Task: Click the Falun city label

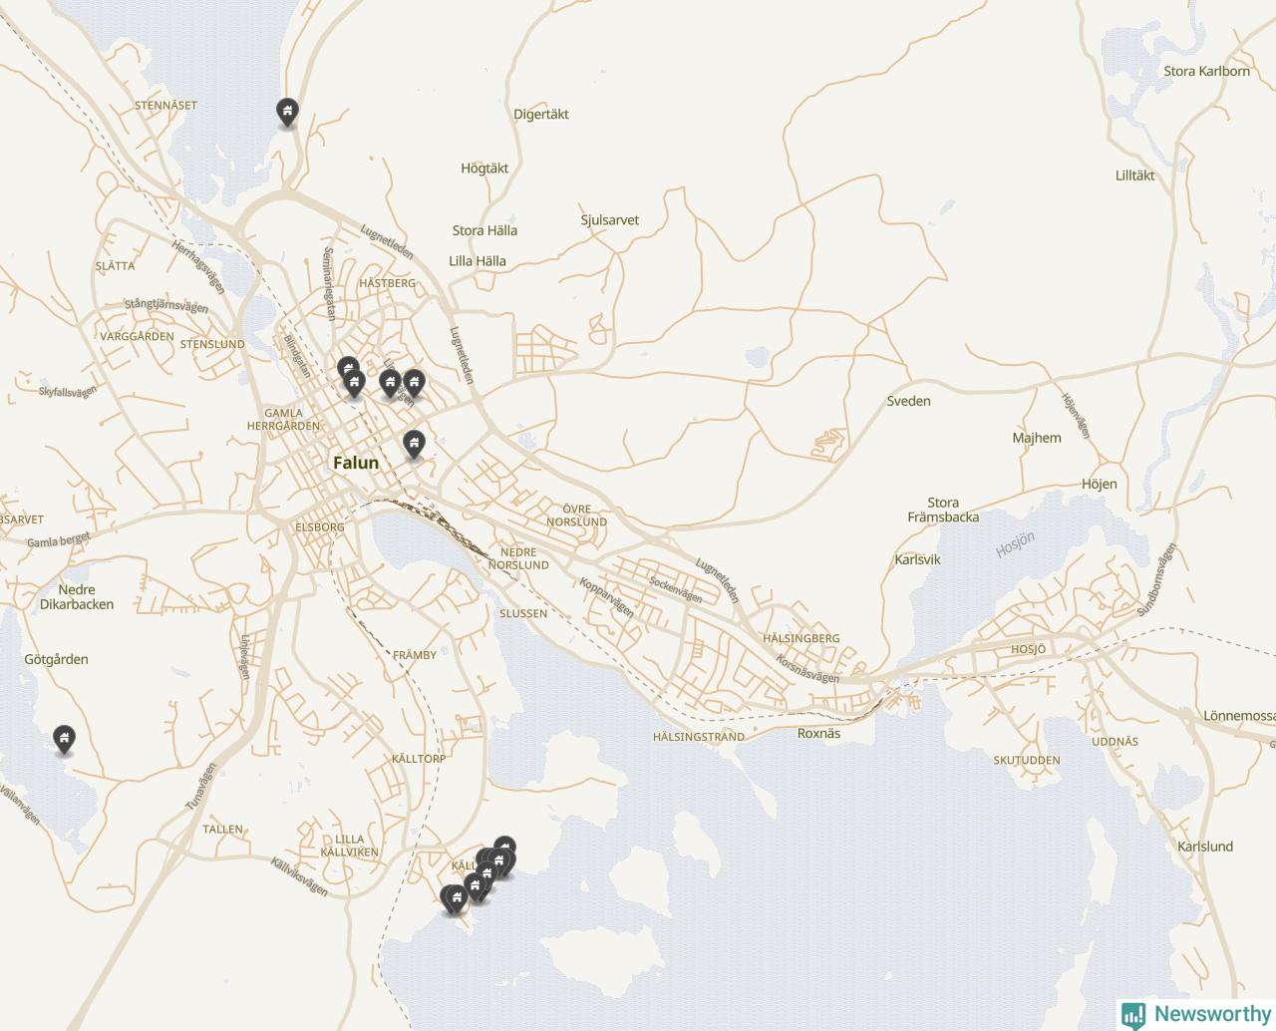Action: 356,463
